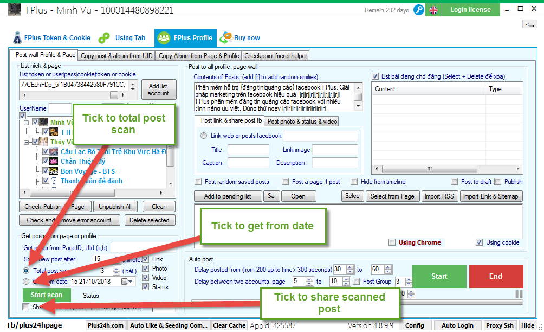This screenshot has height=332, width=544.
Task: Tick the Post to draft checkbox
Action: 454,181
